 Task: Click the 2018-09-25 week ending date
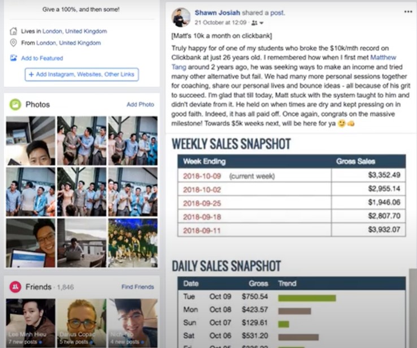tap(202, 203)
